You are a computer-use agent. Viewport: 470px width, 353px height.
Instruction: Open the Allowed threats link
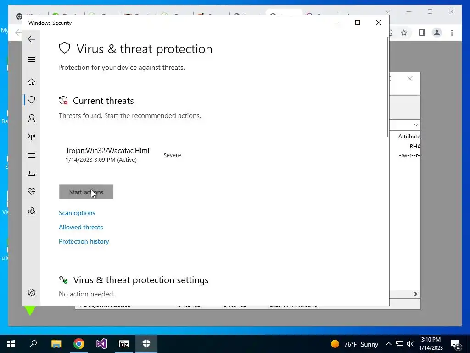(81, 227)
